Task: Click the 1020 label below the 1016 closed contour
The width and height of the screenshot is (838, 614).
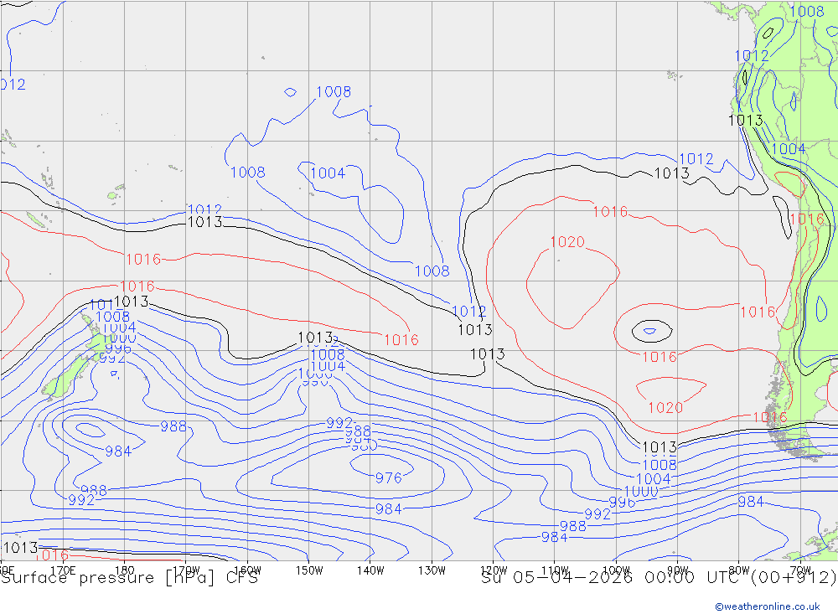Action: tap(665, 408)
